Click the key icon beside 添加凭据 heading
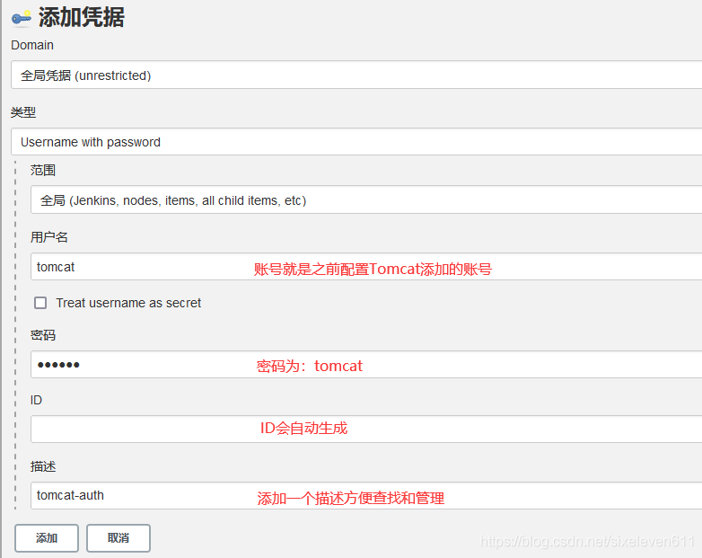Viewport: 702px width, 558px height. click(22, 18)
